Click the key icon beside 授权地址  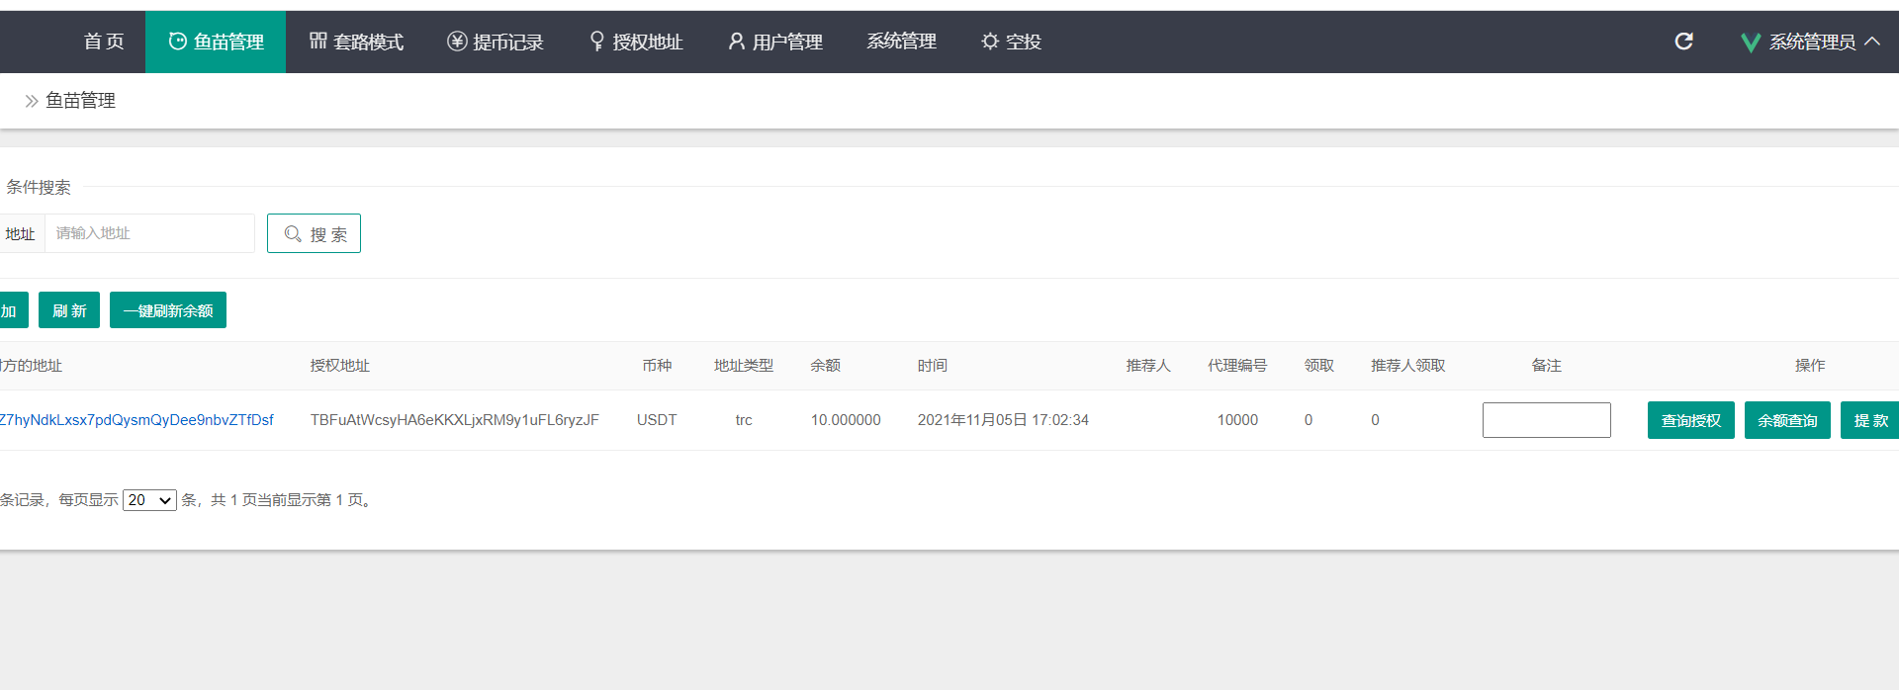pos(596,41)
